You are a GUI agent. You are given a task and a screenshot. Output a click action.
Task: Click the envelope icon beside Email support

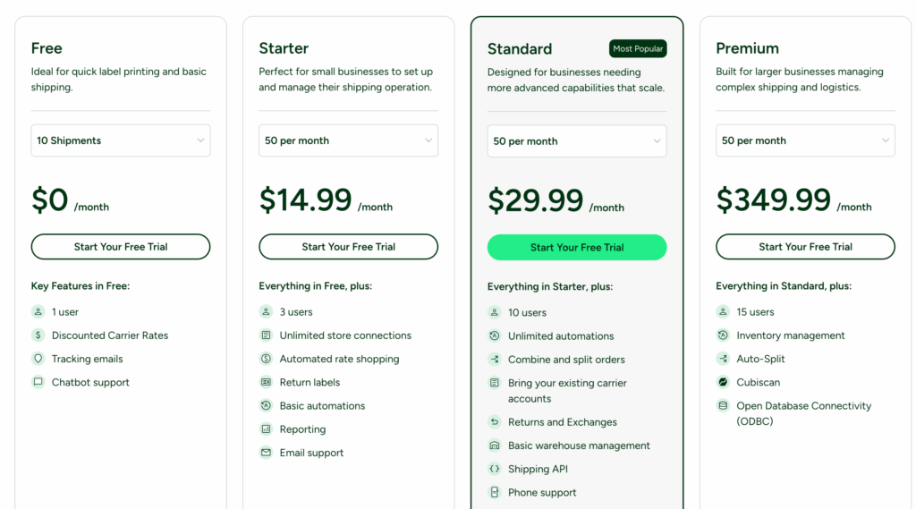coord(266,453)
